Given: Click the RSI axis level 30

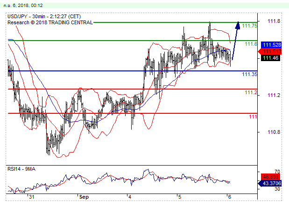Looking at the screenshot, I should click(277, 189).
